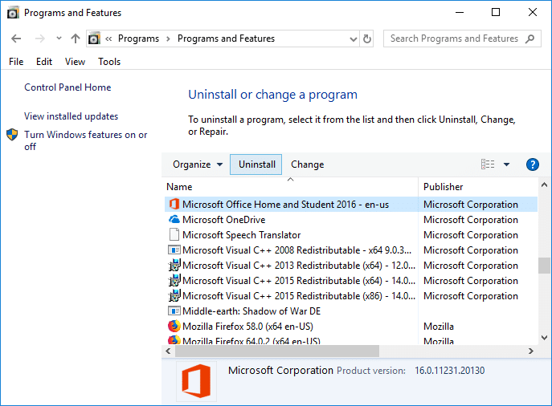
Task: Click the Microsoft OneDrive cloud icon
Action: 174,220
